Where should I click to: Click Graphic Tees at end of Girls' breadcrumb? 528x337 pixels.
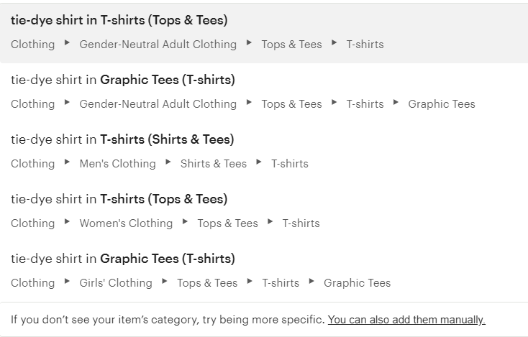pos(357,283)
